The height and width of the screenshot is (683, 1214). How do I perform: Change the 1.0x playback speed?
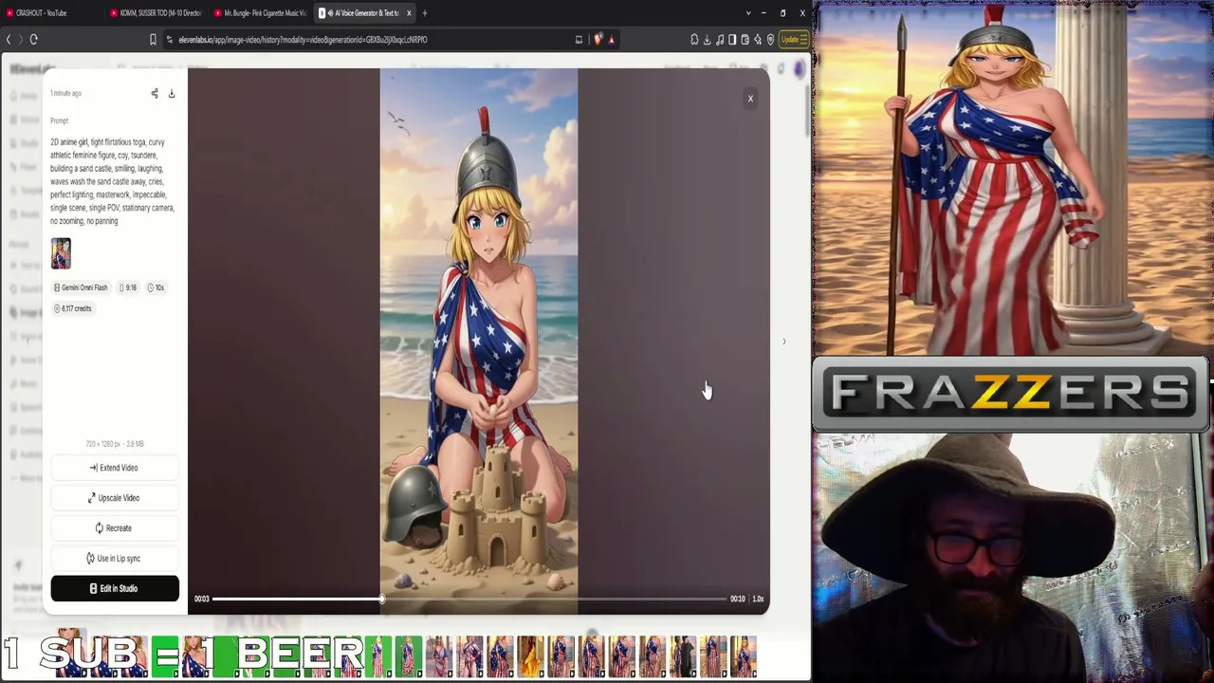point(758,599)
